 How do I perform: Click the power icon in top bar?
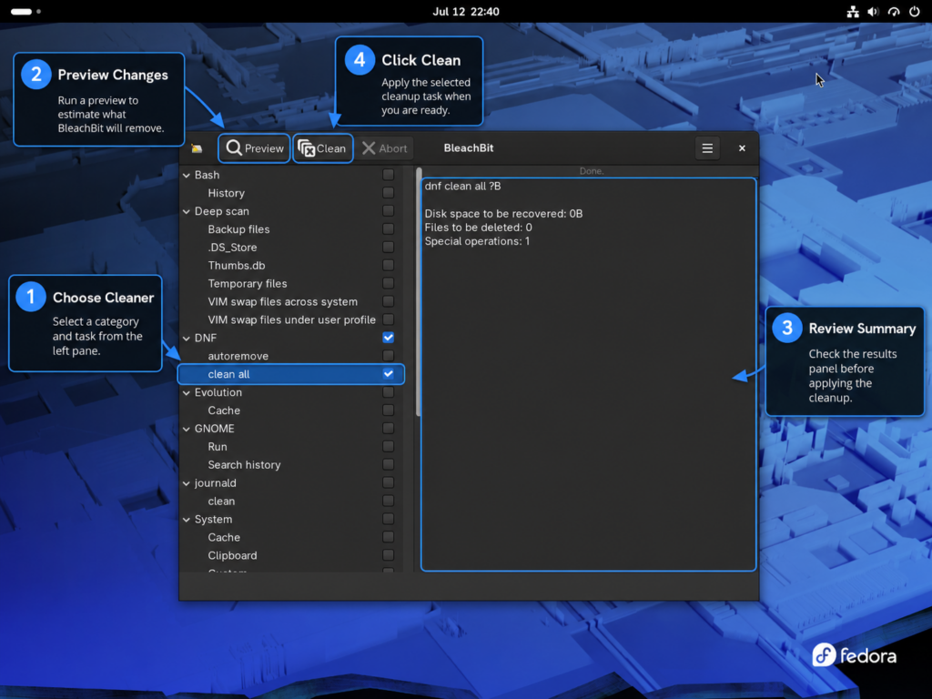click(915, 11)
